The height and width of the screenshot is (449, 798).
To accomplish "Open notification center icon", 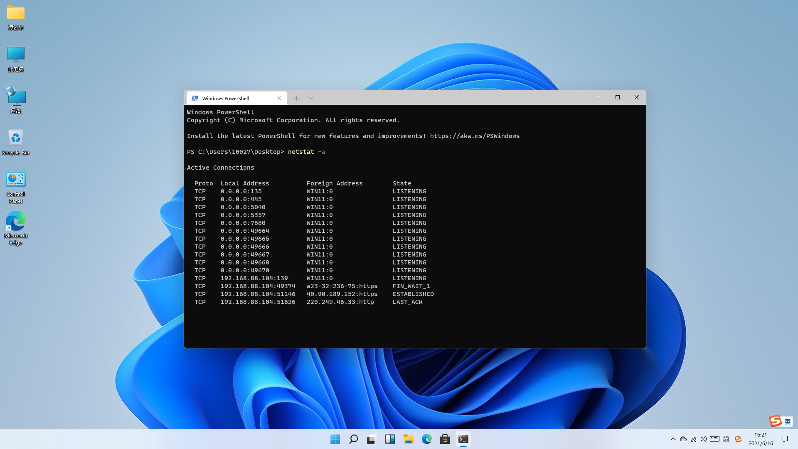I will pos(784,439).
